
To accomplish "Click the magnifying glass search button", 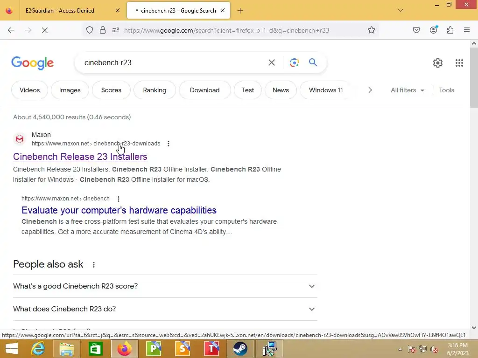I will [x=313, y=62].
